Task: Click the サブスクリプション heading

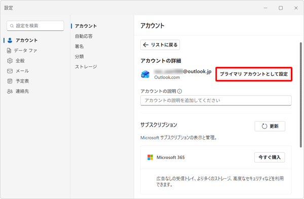Action: [x=159, y=125]
